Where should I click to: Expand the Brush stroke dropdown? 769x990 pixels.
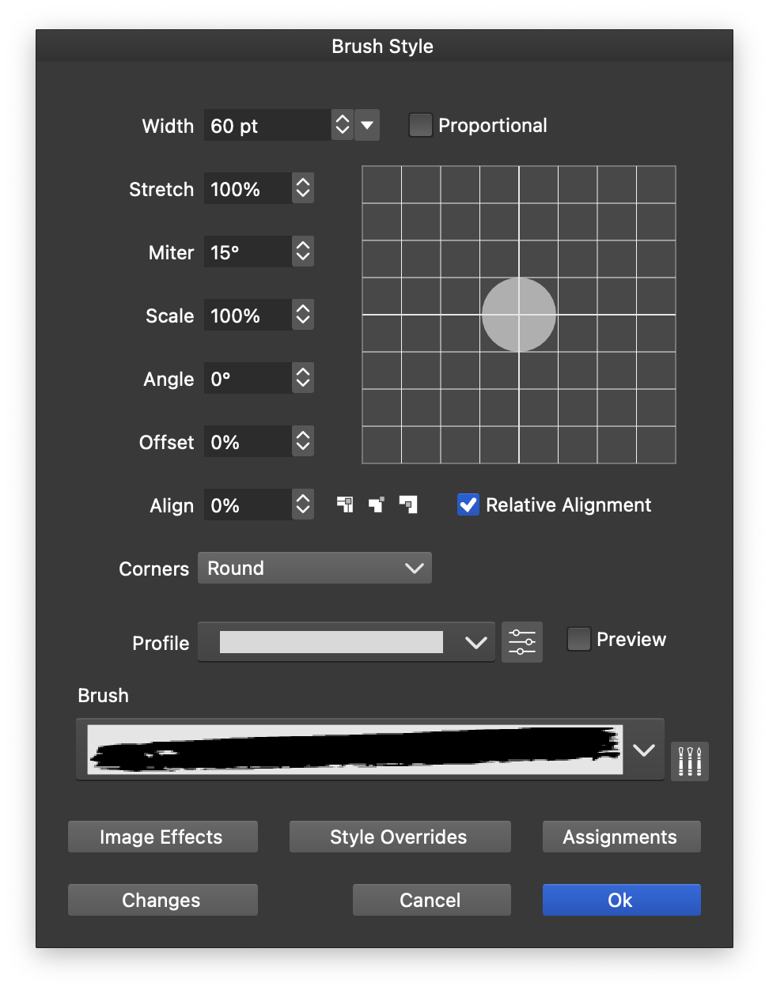tap(644, 750)
